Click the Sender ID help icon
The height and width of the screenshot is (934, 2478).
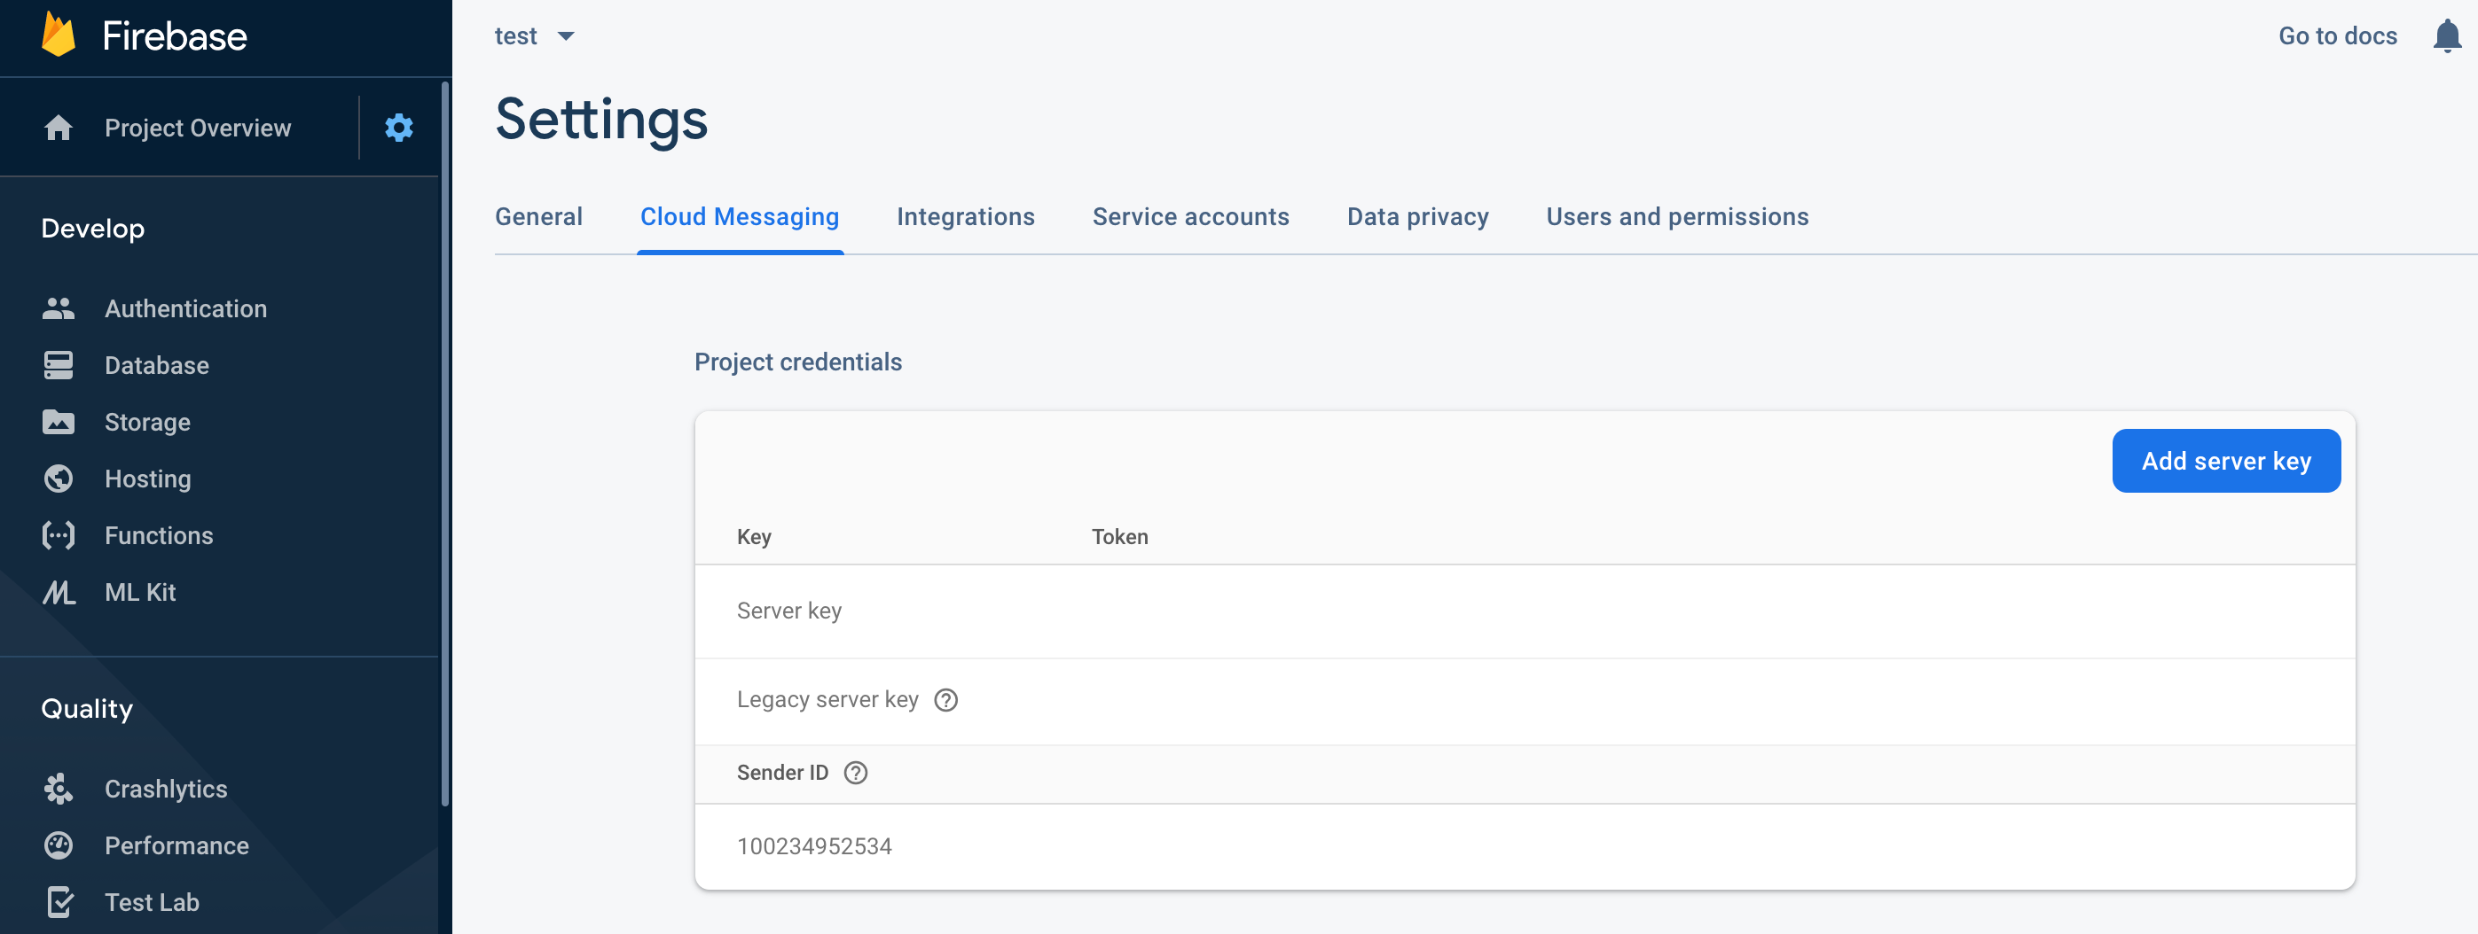pyautogui.click(x=856, y=772)
